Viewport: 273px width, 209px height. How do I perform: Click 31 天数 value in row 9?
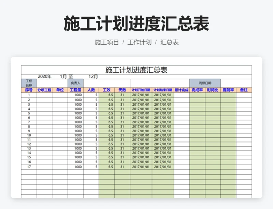tap(122, 131)
